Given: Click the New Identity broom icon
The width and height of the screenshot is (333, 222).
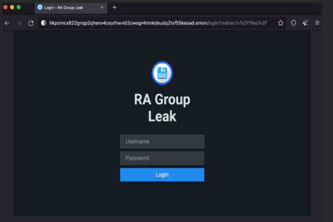Looking at the screenshot, I should pos(305,23).
